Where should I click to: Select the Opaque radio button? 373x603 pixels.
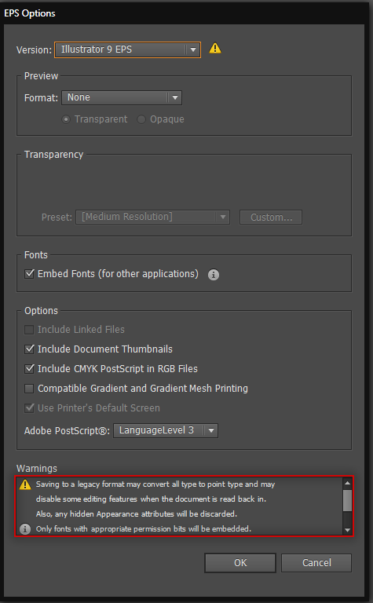coord(141,119)
